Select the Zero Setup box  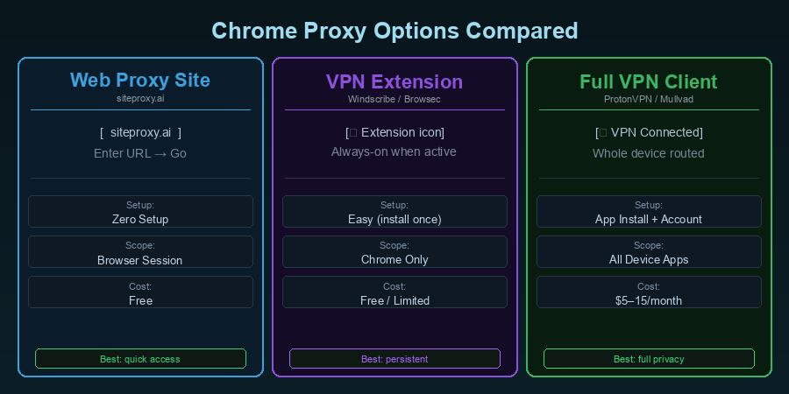(140, 212)
